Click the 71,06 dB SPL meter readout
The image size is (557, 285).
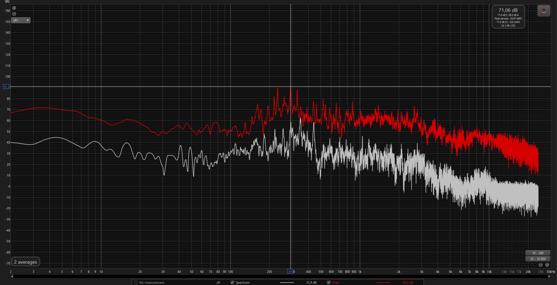pos(508,10)
